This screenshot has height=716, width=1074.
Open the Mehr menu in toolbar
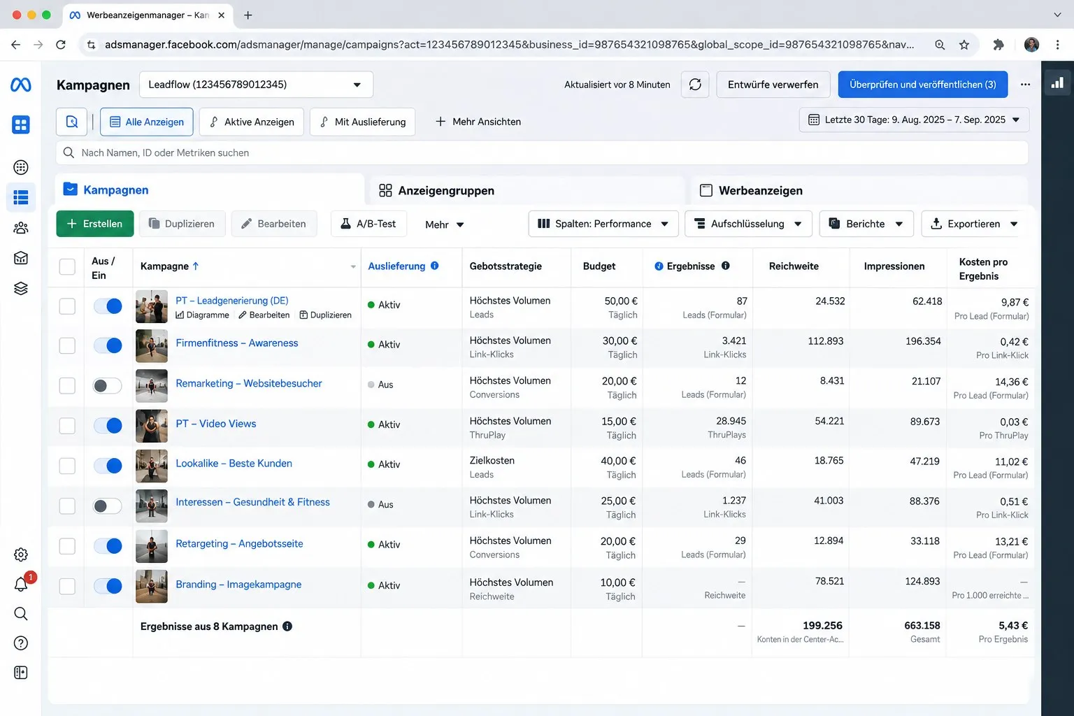[x=445, y=224]
